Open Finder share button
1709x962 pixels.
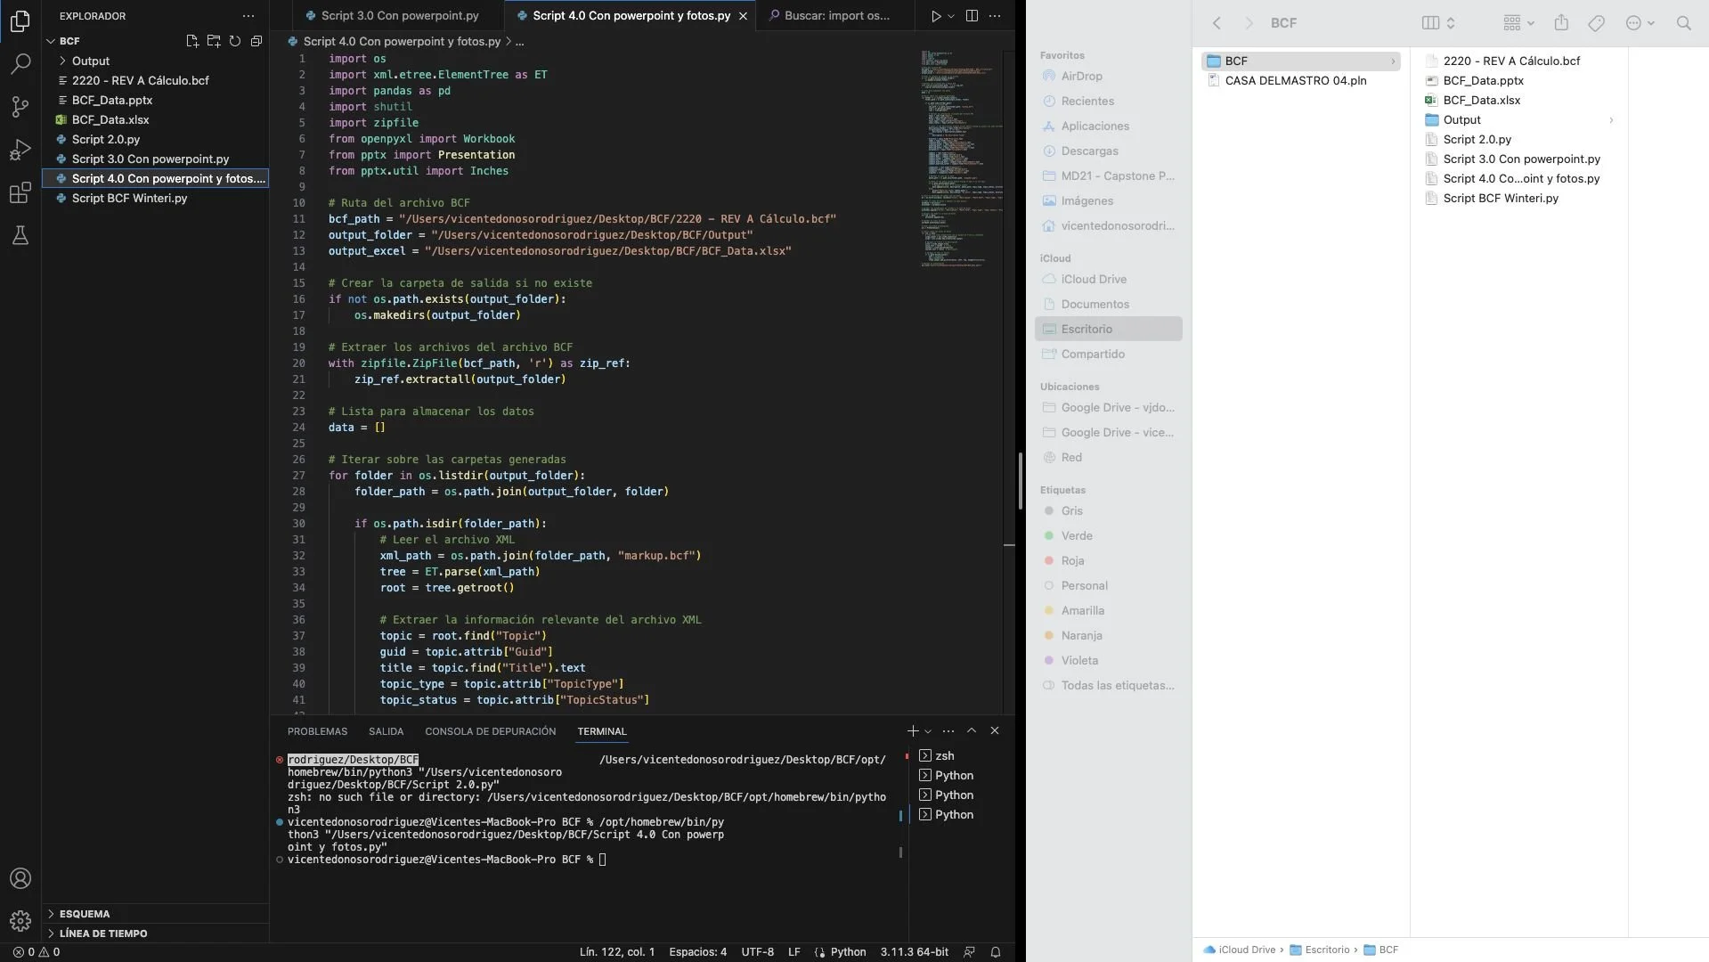pyautogui.click(x=1561, y=23)
